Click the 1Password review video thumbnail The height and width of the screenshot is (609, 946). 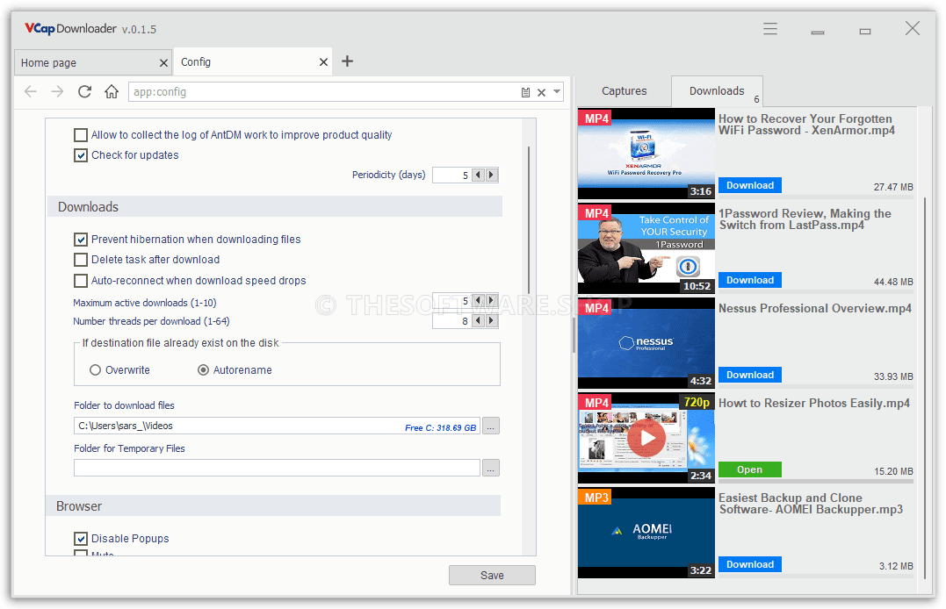coord(646,248)
